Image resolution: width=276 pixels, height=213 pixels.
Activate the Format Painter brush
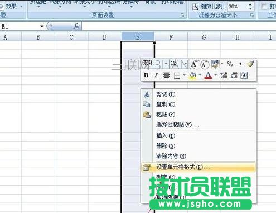tap(250, 64)
